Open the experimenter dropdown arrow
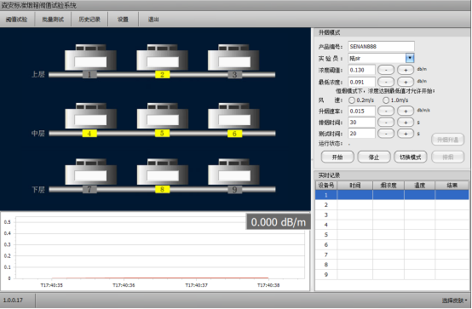 [x=410, y=58]
